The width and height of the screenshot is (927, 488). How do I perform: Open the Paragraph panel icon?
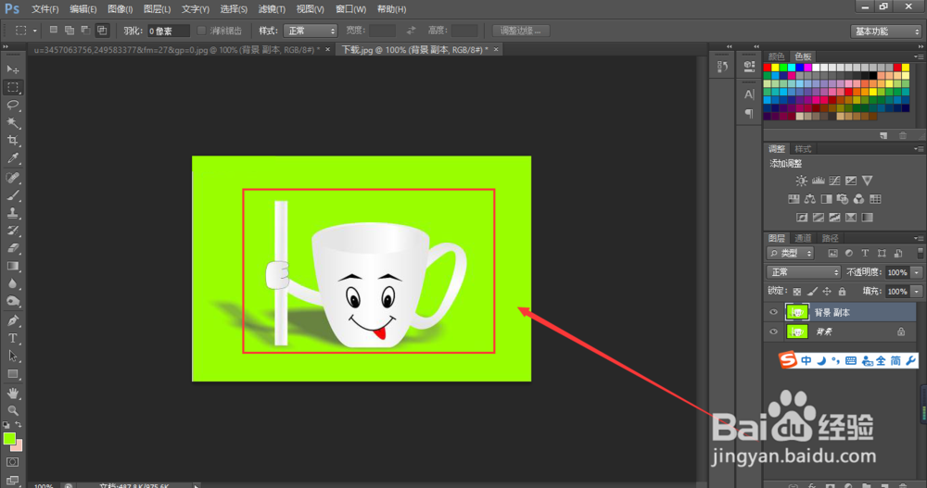pyautogui.click(x=749, y=113)
